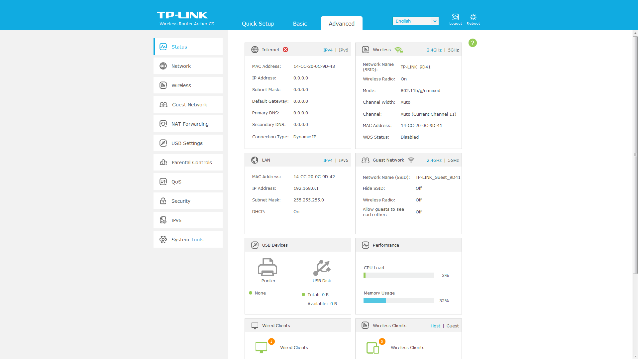Screen dimensions: 638x359
Task: Switch to the Basic tab
Action: [x=300, y=24]
